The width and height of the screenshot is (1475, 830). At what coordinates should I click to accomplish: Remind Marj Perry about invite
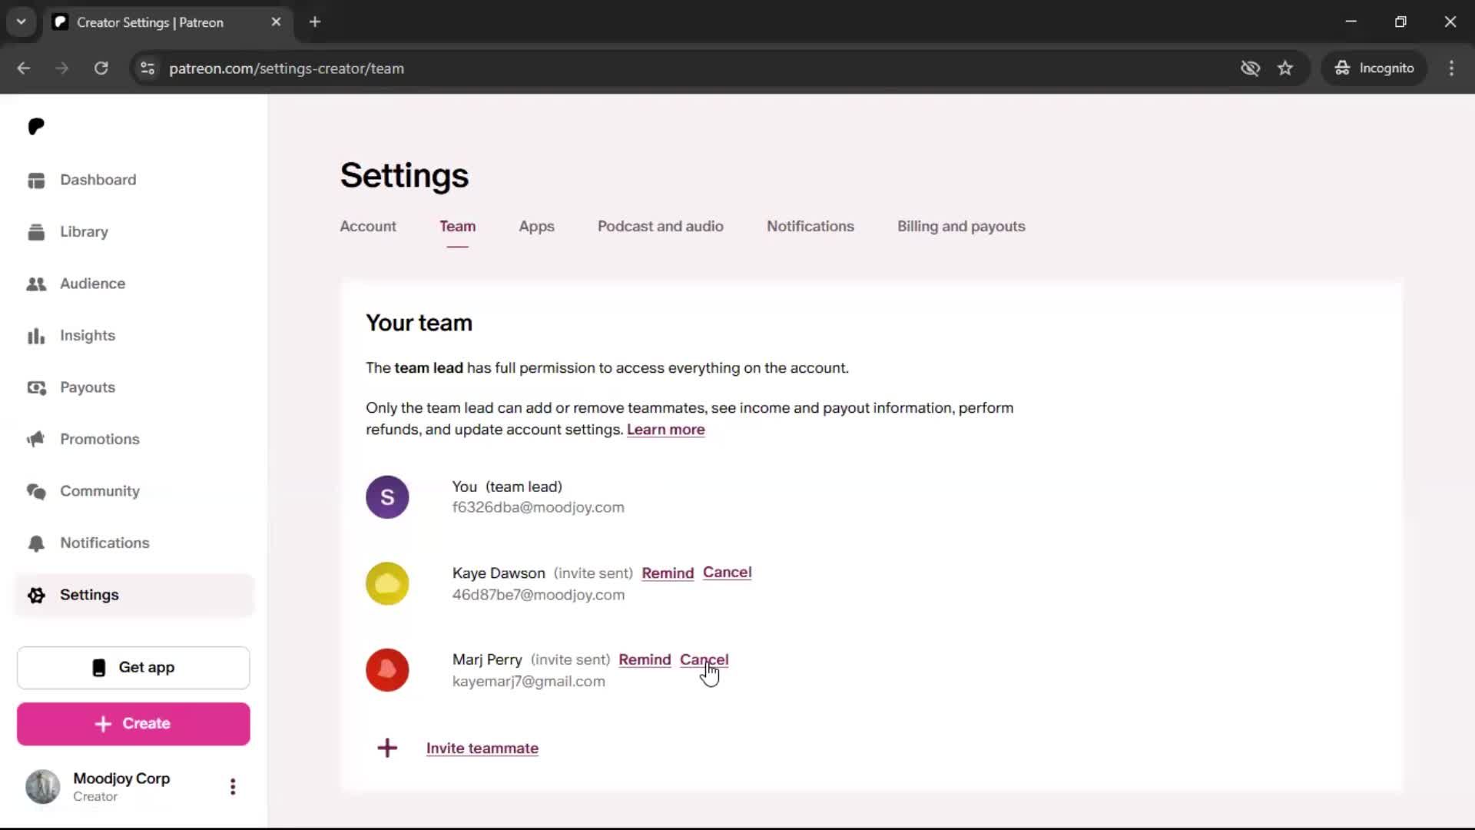click(x=645, y=660)
